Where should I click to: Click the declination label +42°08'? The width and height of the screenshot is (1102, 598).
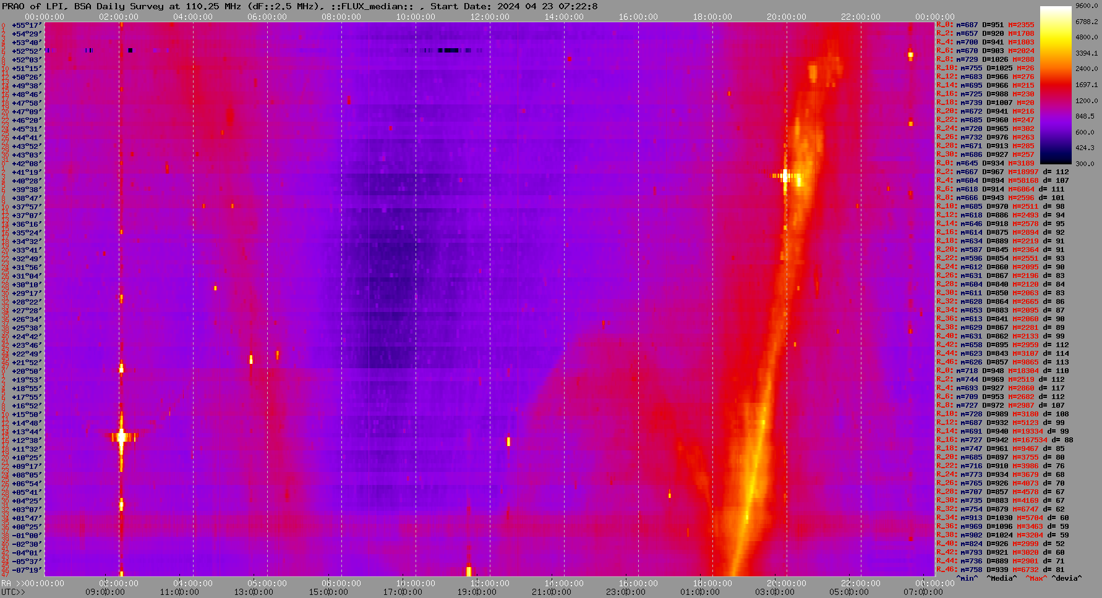(x=27, y=164)
